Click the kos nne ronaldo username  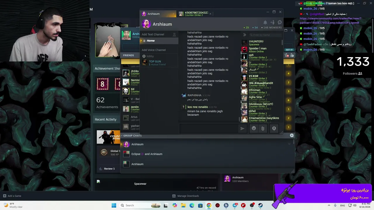click(198, 107)
